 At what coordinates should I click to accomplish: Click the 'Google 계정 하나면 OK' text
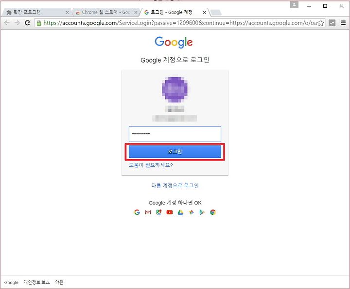point(175,203)
